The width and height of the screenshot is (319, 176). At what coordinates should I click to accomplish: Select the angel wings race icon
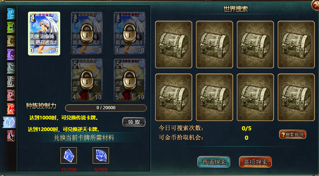pos(9,122)
